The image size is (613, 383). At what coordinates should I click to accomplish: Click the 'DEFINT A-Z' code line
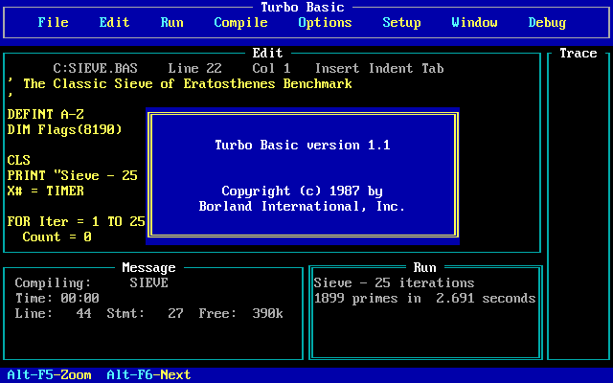pos(46,114)
